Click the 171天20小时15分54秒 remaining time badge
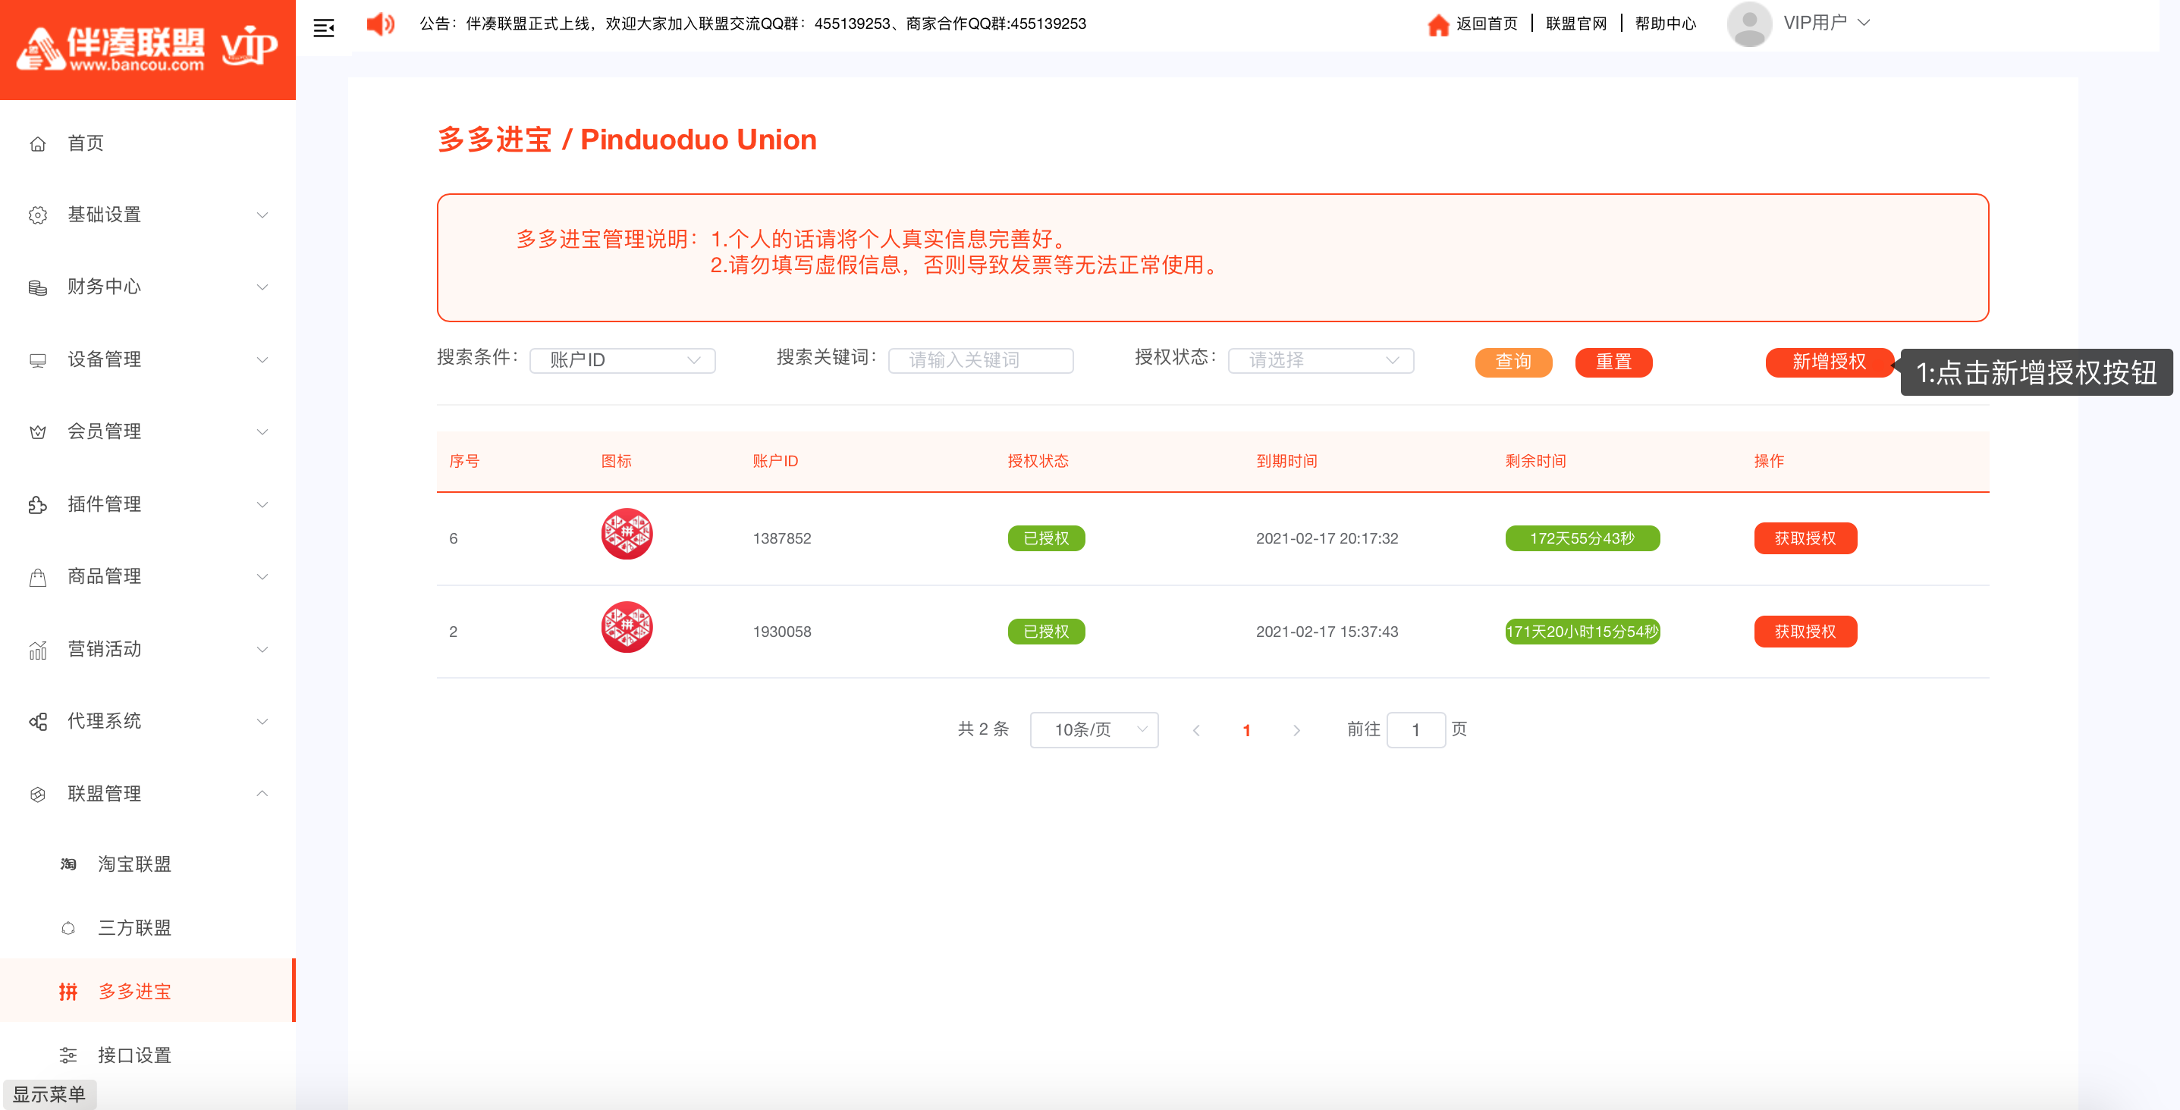Viewport: 2180px width, 1110px height. tap(1582, 631)
